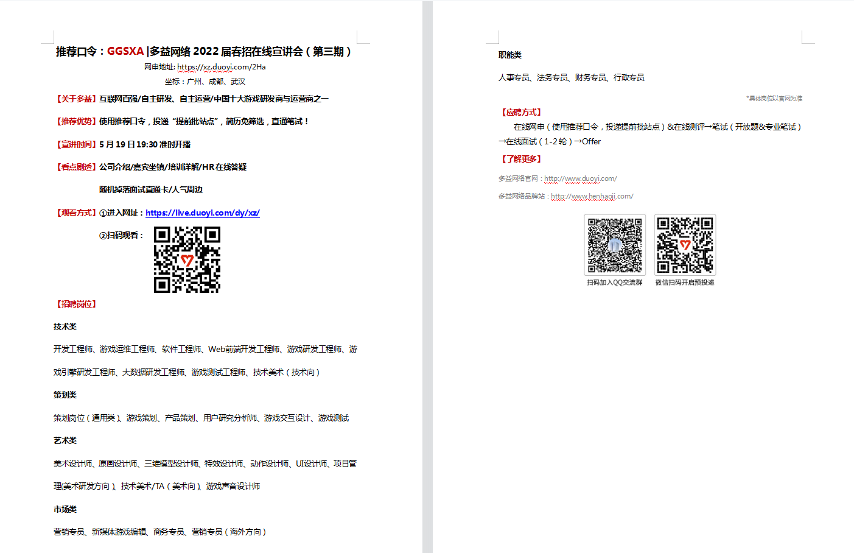
Task: Open the live.duoyi.com/dy/xz live stream link
Action: coord(202,213)
